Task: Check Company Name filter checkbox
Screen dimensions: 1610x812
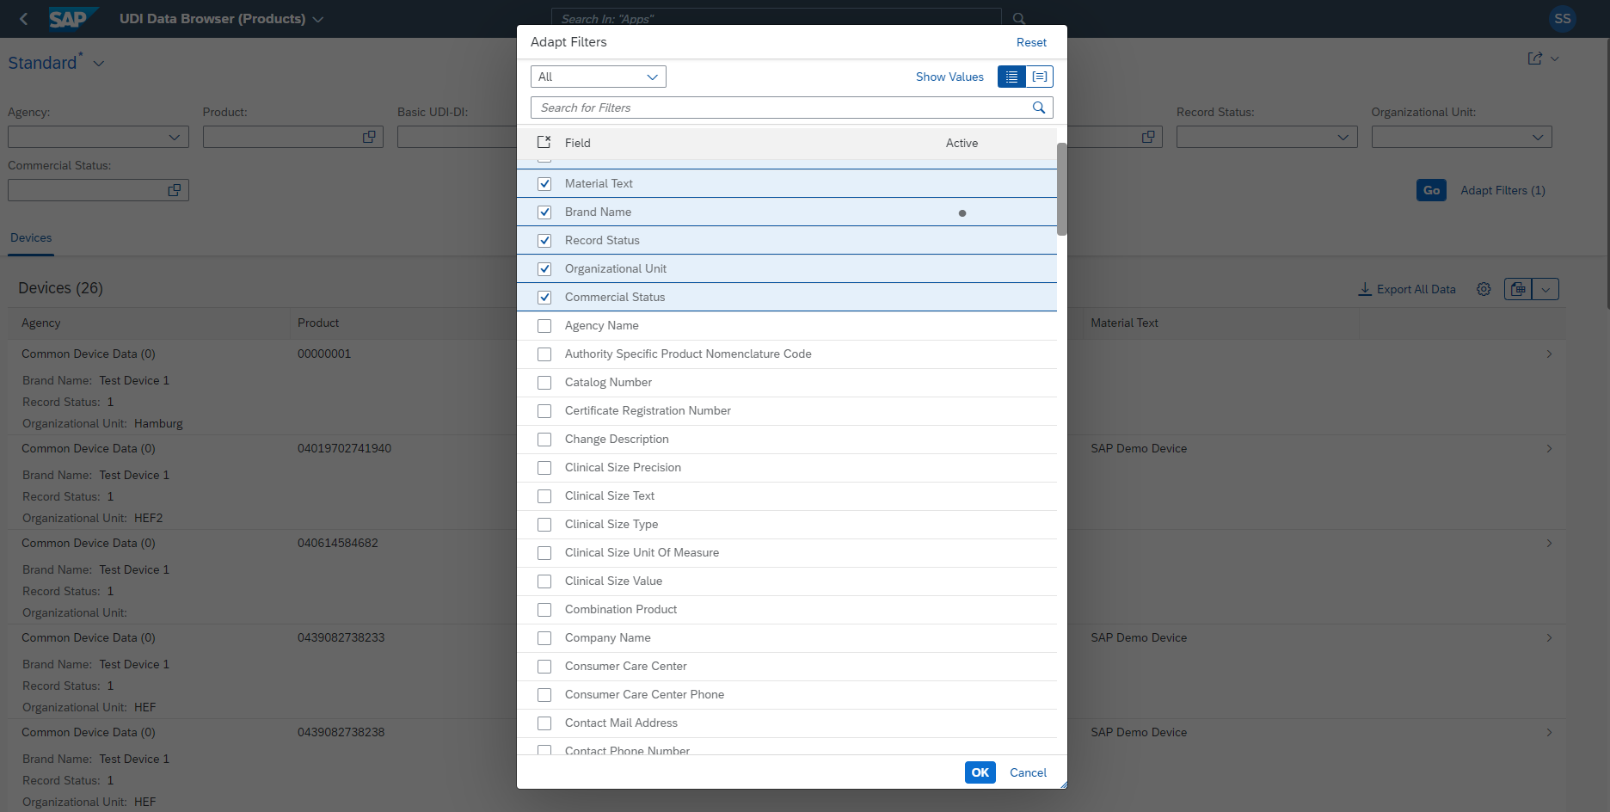Action: pos(544,637)
